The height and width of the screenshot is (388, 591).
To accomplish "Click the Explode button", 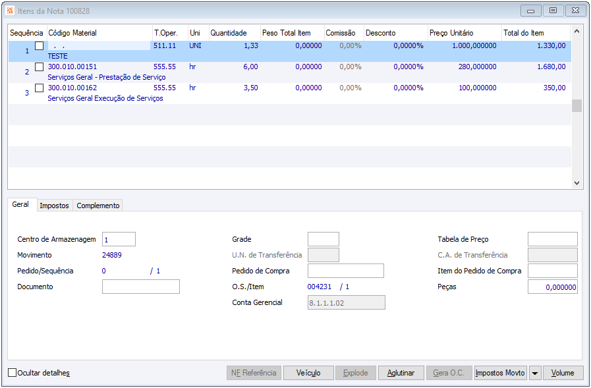I will tap(355, 373).
